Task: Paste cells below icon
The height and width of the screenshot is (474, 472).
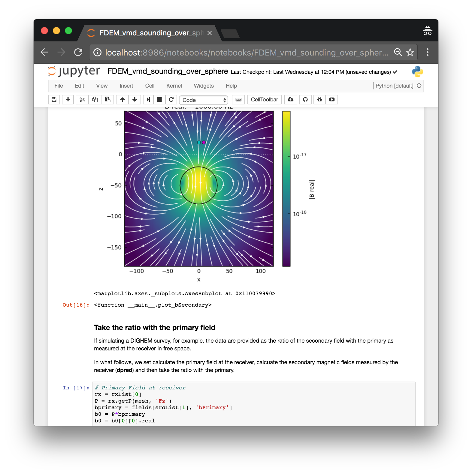Action: (x=107, y=100)
